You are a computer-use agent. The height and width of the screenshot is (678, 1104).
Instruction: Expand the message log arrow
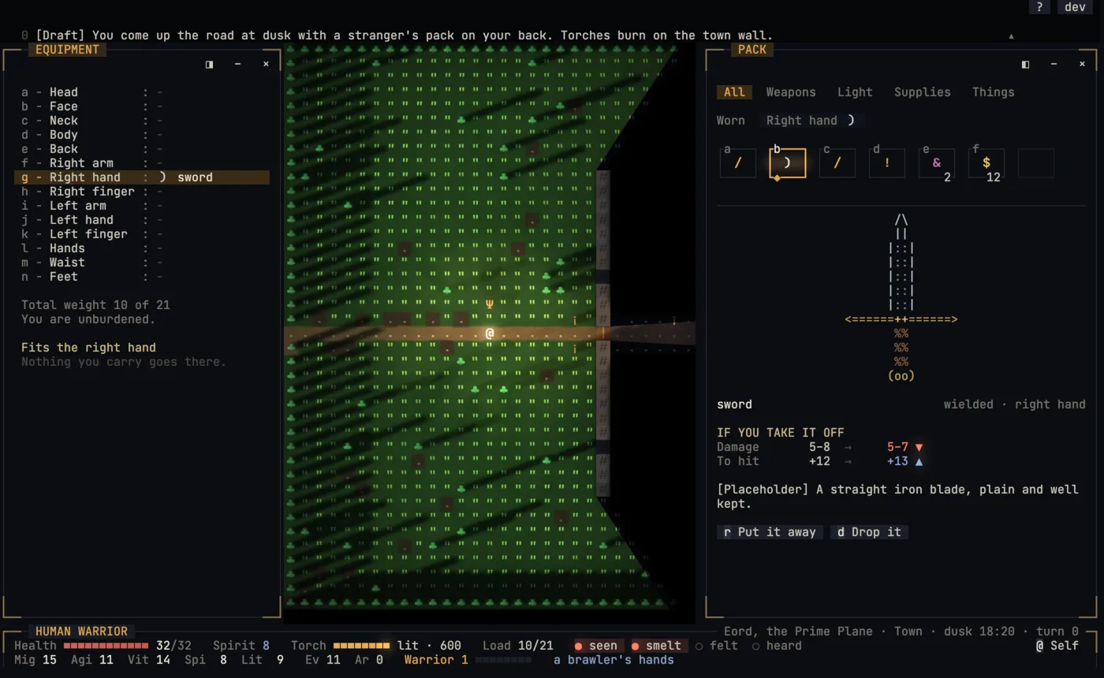(x=1011, y=35)
